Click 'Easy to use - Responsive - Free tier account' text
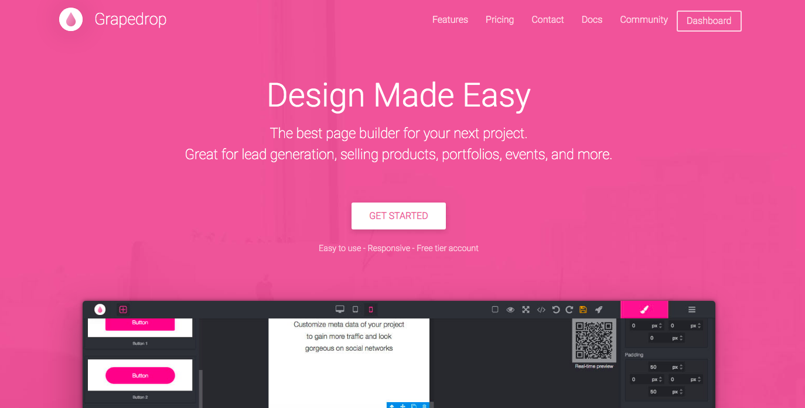The height and width of the screenshot is (408, 805). pyautogui.click(x=398, y=248)
